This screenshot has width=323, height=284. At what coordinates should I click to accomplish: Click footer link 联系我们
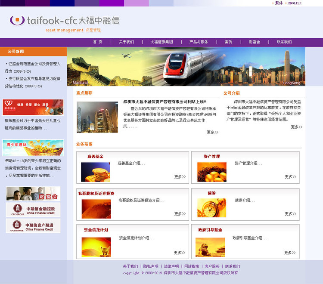[233, 266]
